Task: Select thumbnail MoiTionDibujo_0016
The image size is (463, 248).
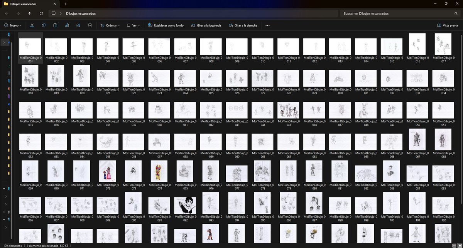Action: point(417,44)
